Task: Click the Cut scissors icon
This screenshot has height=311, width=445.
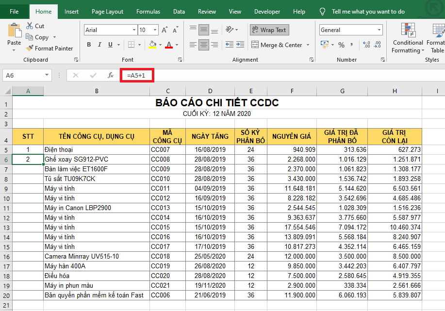Action: [x=30, y=26]
